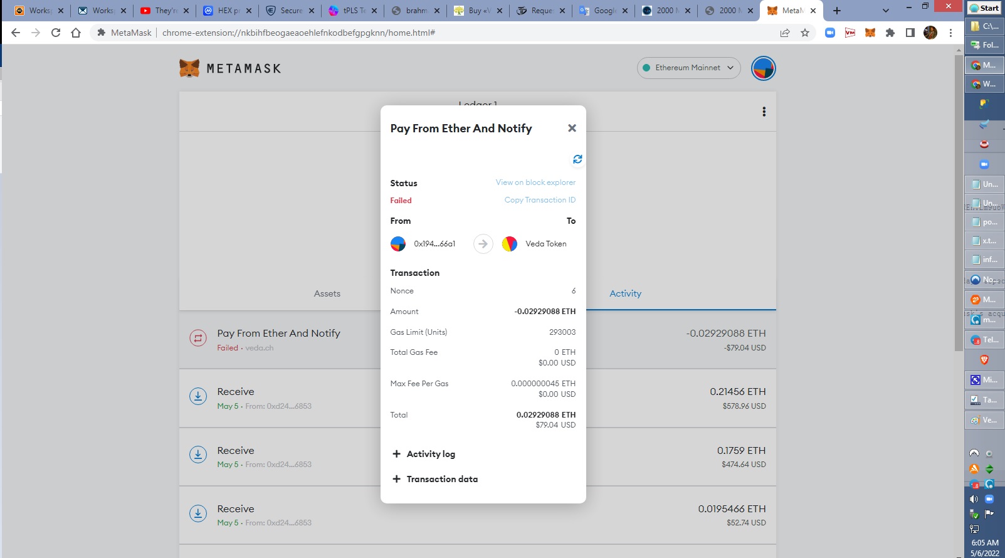
Task: Open the Chrome three-dot menu
Action: tap(951, 33)
